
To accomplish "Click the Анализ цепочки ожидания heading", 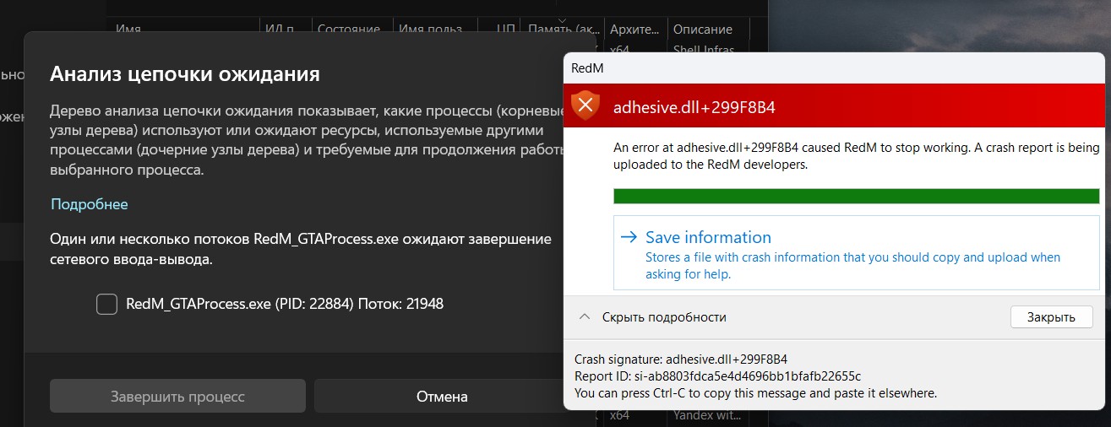I will coord(185,73).
